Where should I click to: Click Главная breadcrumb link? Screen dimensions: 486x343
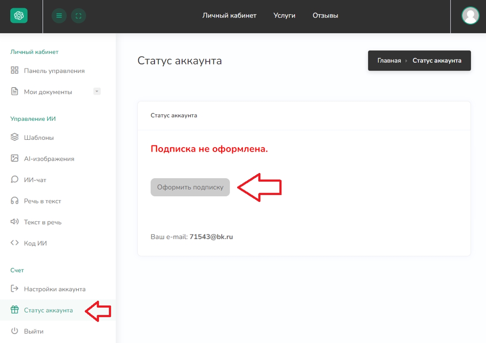(x=389, y=60)
